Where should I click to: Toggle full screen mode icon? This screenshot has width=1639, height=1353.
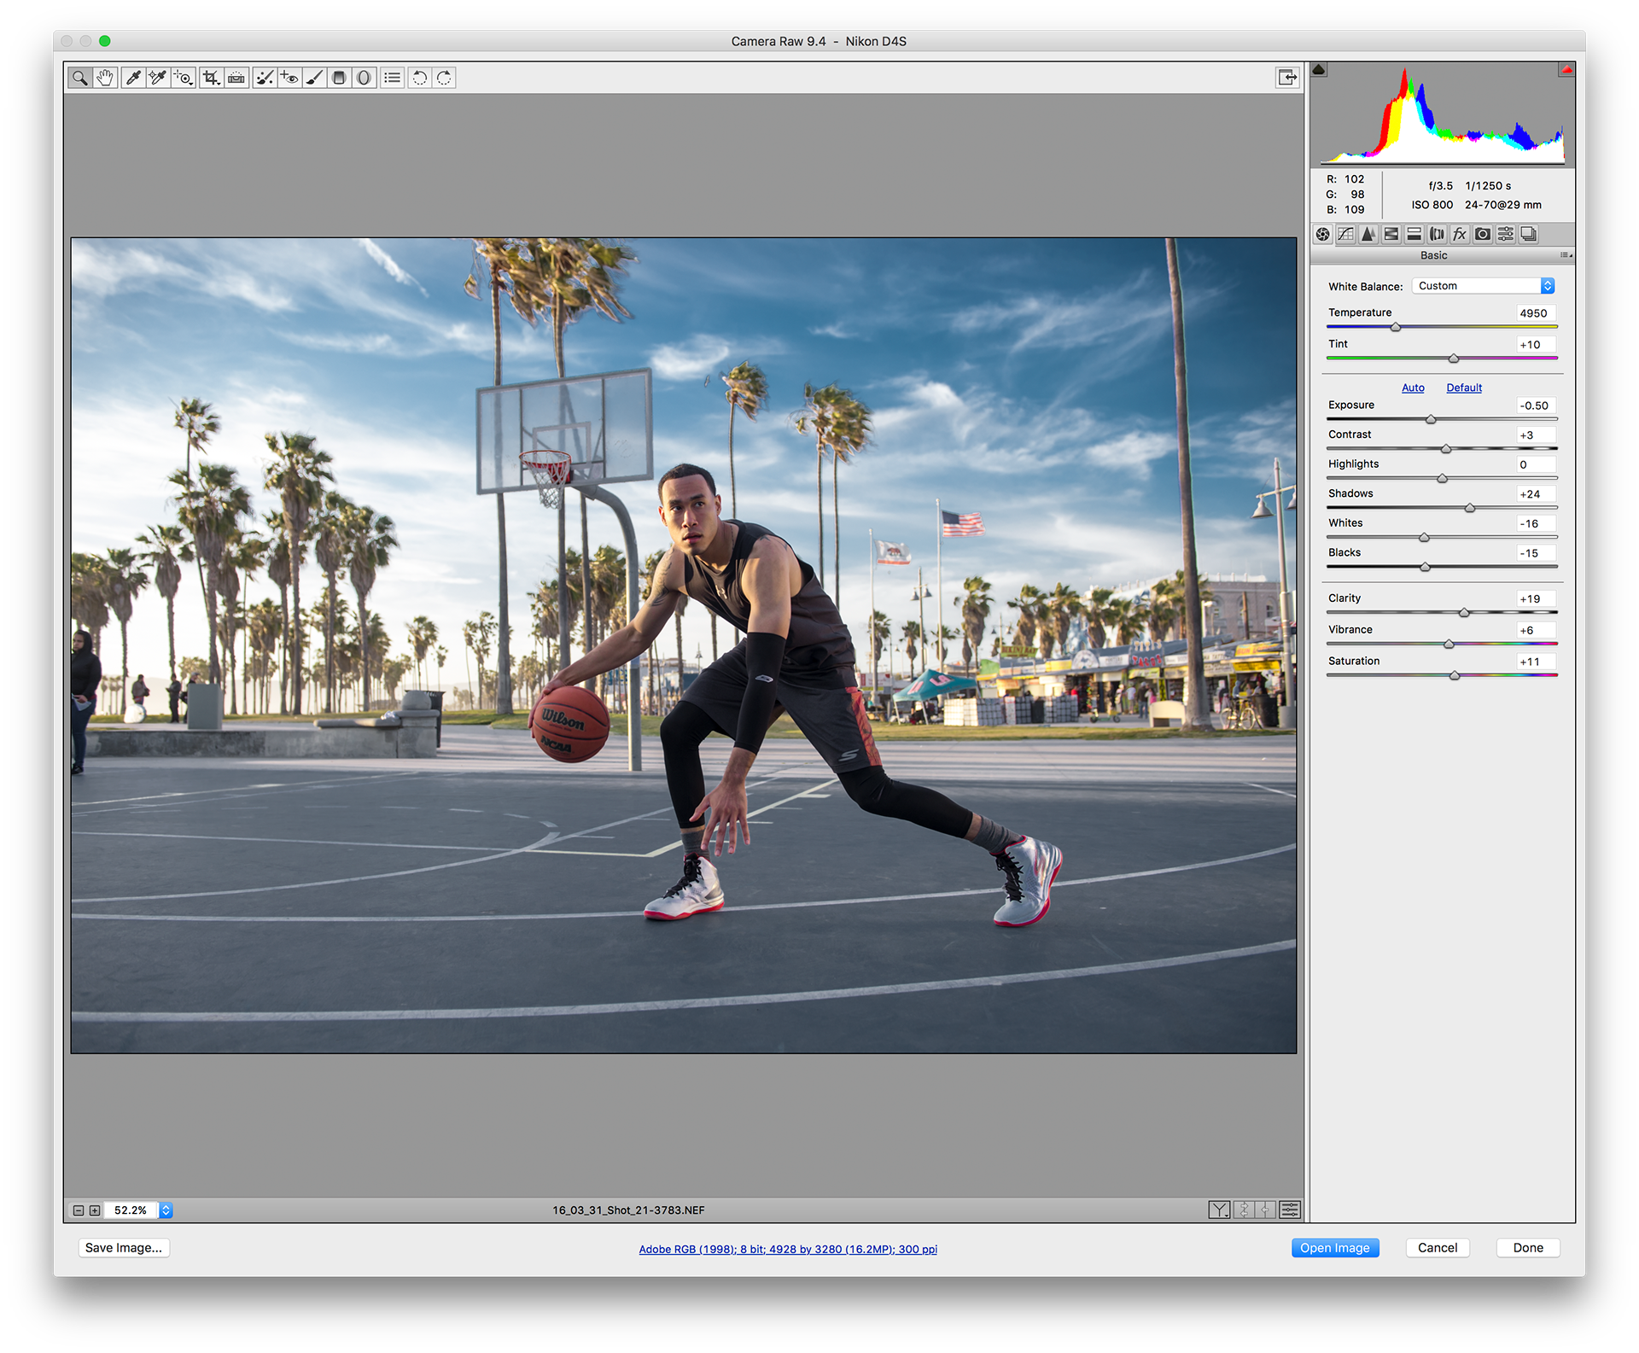coord(1287,78)
